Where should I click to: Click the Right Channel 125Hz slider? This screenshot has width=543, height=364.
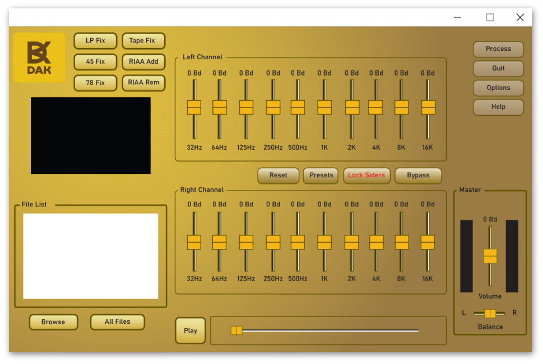(x=246, y=242)
